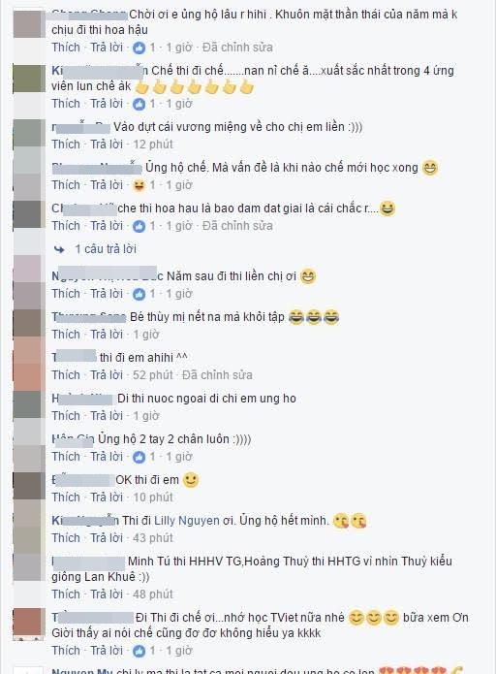
Task: Expand the '1 câu trả lời' reply thread
Action: (x=106, y=249)
